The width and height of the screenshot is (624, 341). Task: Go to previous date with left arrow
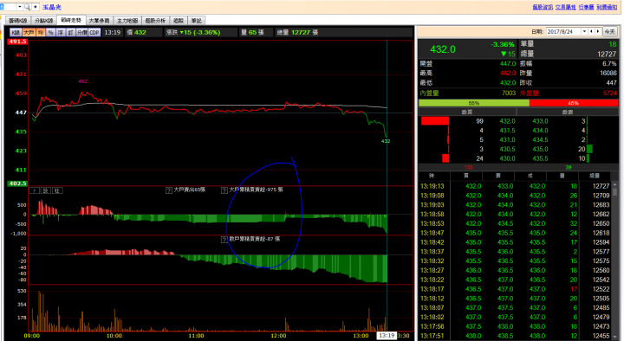tap(591, 31)
